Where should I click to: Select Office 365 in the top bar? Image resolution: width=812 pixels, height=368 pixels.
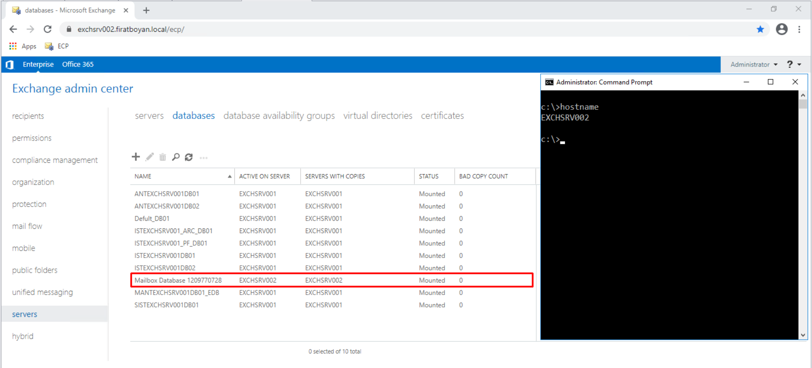[x=78, y=64]
